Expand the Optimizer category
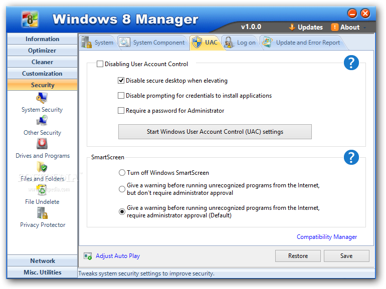 [42, 51]
